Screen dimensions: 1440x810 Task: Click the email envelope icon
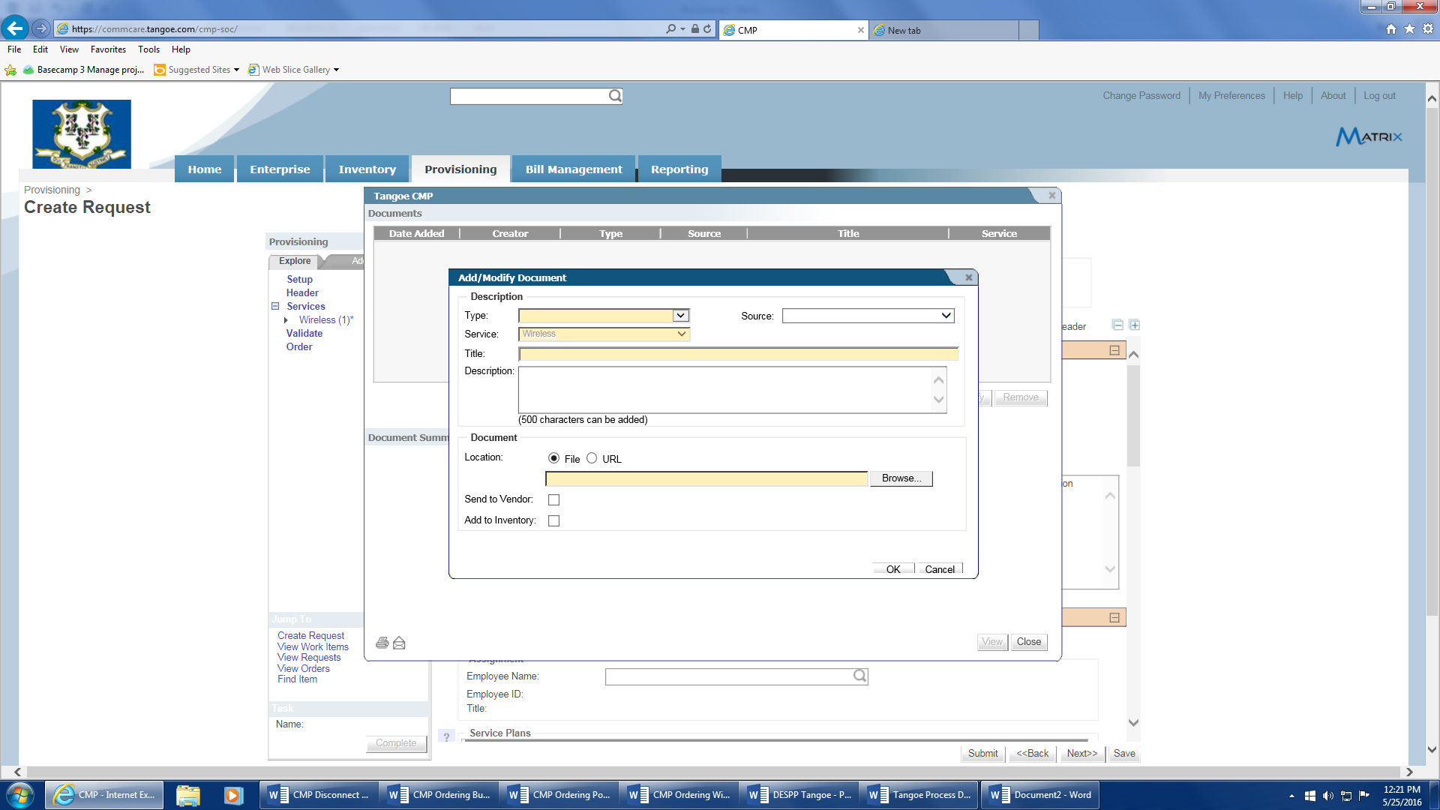coord(399,643)
